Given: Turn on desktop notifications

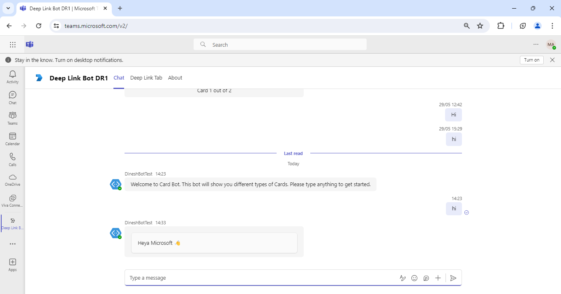Looking at the screenshot, I should (x=531, y=59).
